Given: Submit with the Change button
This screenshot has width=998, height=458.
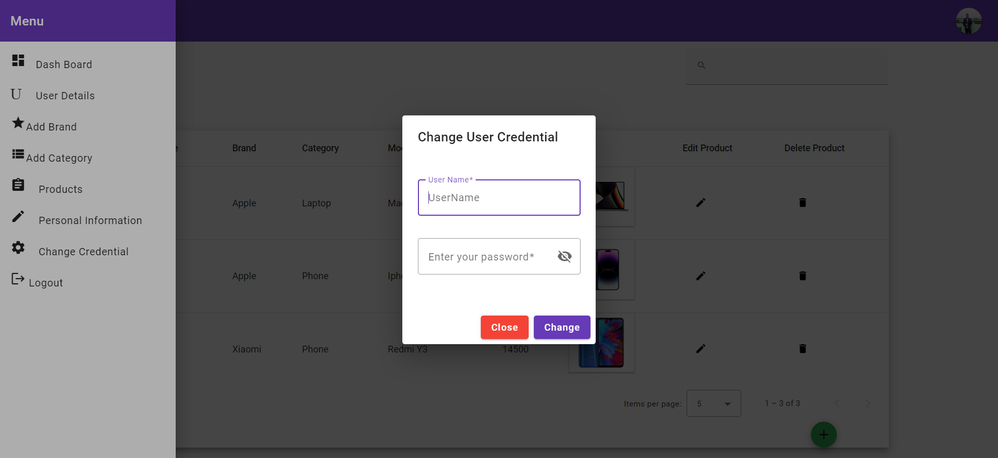Looking at the screenshot, I should pyautogui.click(x=561, y=327).
